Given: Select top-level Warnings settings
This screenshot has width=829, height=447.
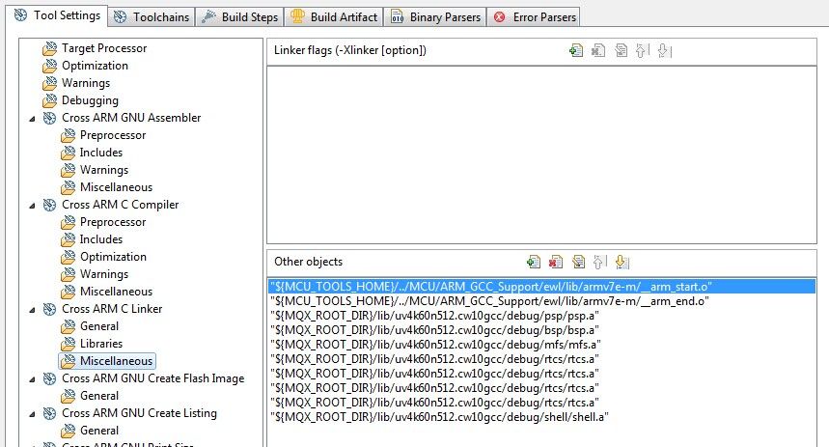Looking at the screenshot, I should pos(86,83).
